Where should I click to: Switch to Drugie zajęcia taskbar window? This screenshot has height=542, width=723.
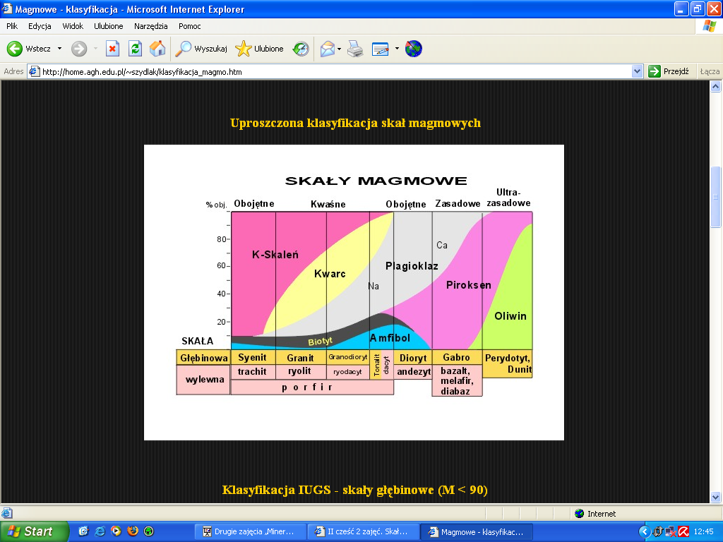[x=253, y=531]
